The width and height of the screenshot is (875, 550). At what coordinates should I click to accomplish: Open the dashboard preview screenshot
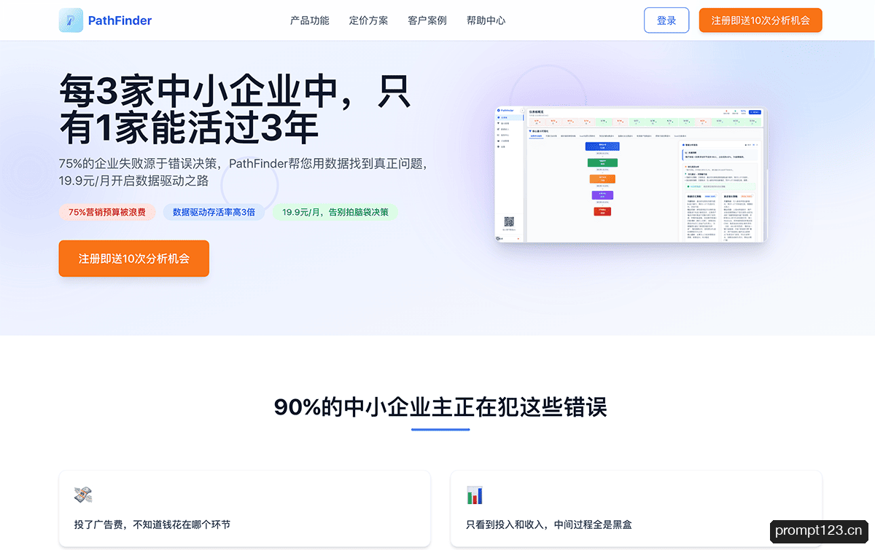(x=631, y=175)
